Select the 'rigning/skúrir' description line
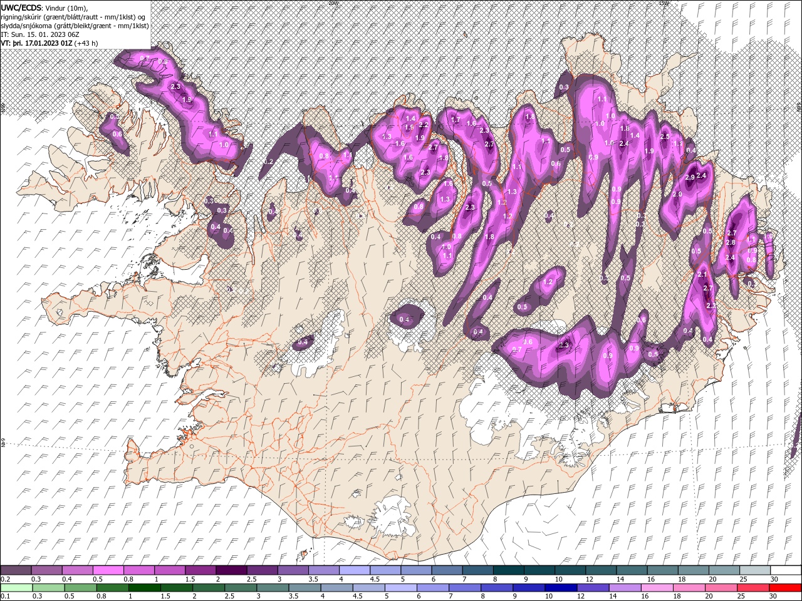 pyautogui.click(x=74, y=17)
